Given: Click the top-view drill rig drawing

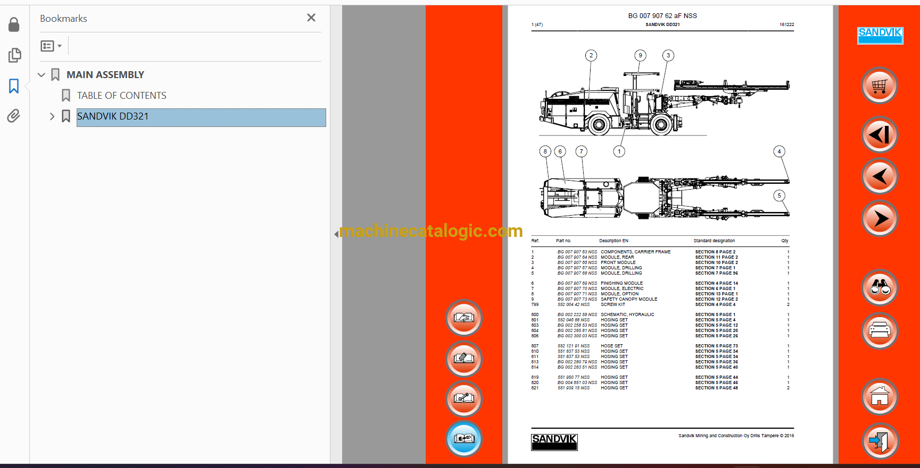Looking at the screenshot, I should point(665,198).
